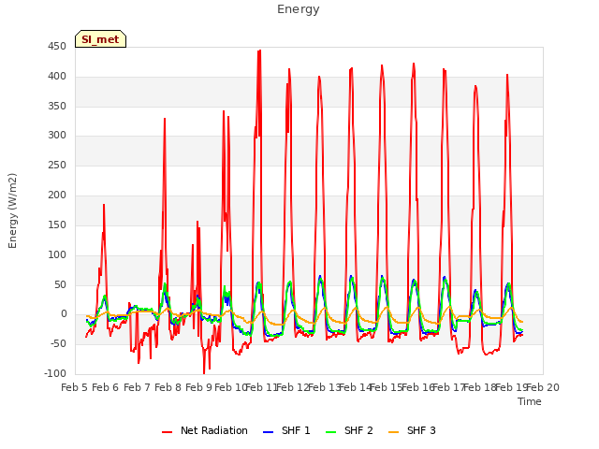
Task: Click the red Net Radiation legend swatch
Action: coord(167,432)
